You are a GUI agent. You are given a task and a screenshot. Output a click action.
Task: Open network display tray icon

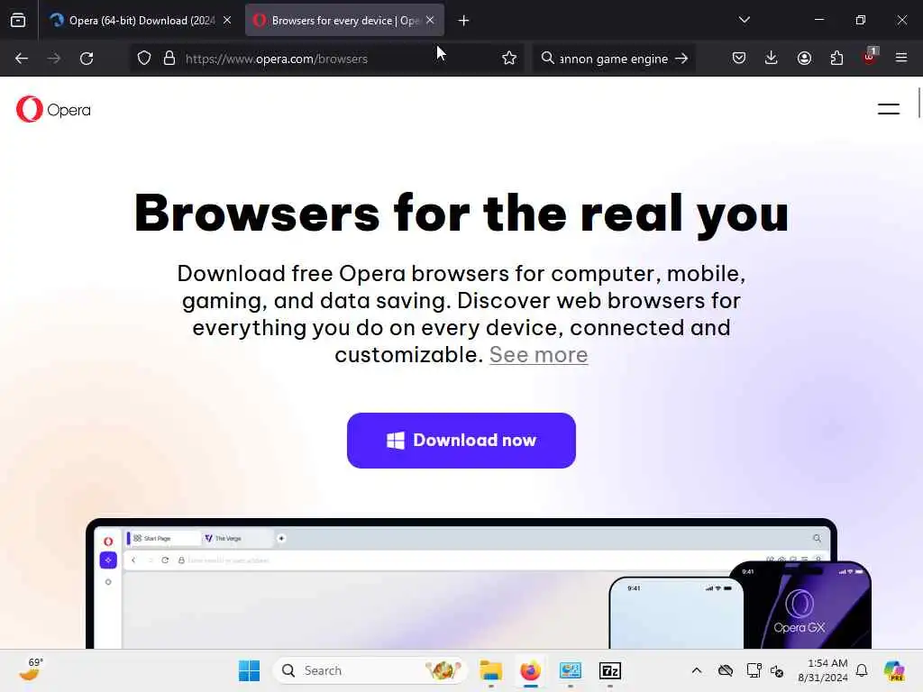pyautogui.click(x=754, y=670)
